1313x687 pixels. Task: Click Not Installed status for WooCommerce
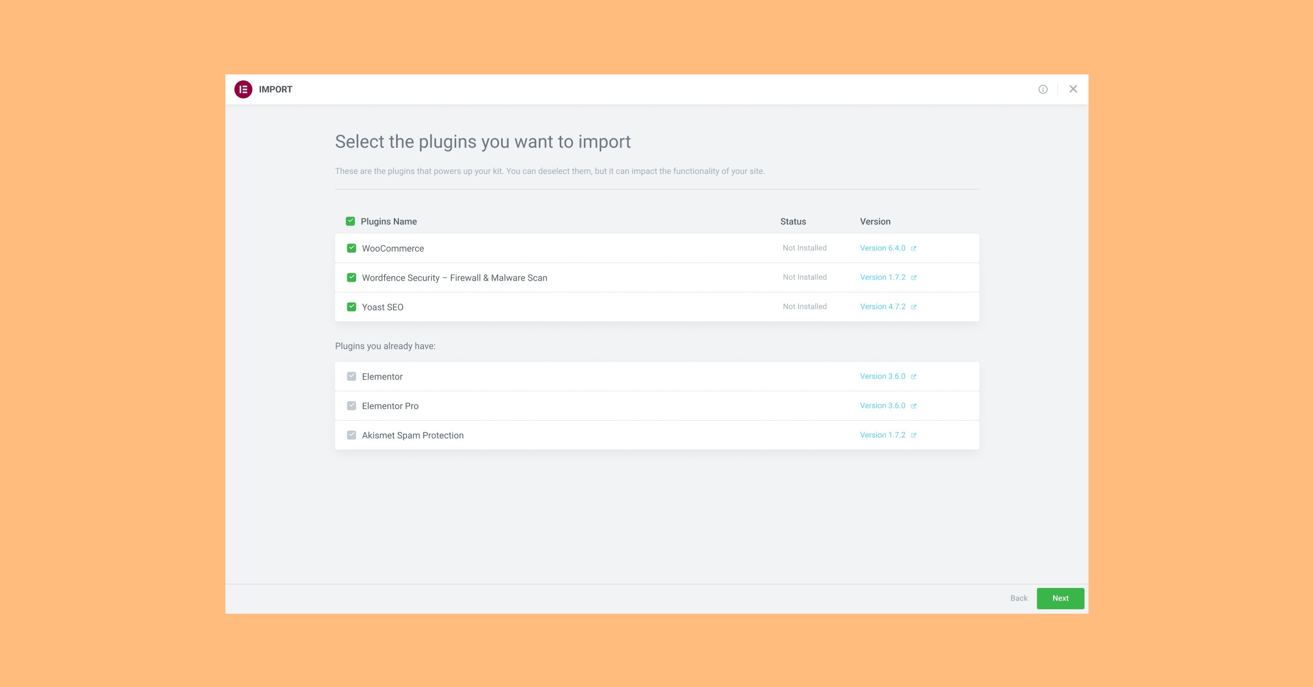tap(804, 248)
